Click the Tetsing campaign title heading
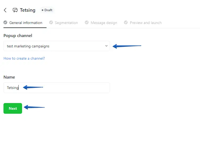This screenshot has width=200, height=143. pyautogui.click(x=28, y=10)
